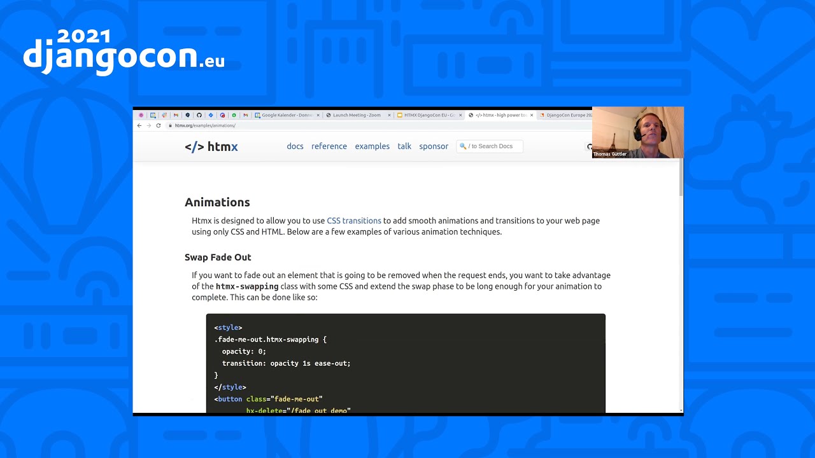Viewport: 815px width, 458px height.
Task: Reload the htmx page
Action: pos(158,125)
